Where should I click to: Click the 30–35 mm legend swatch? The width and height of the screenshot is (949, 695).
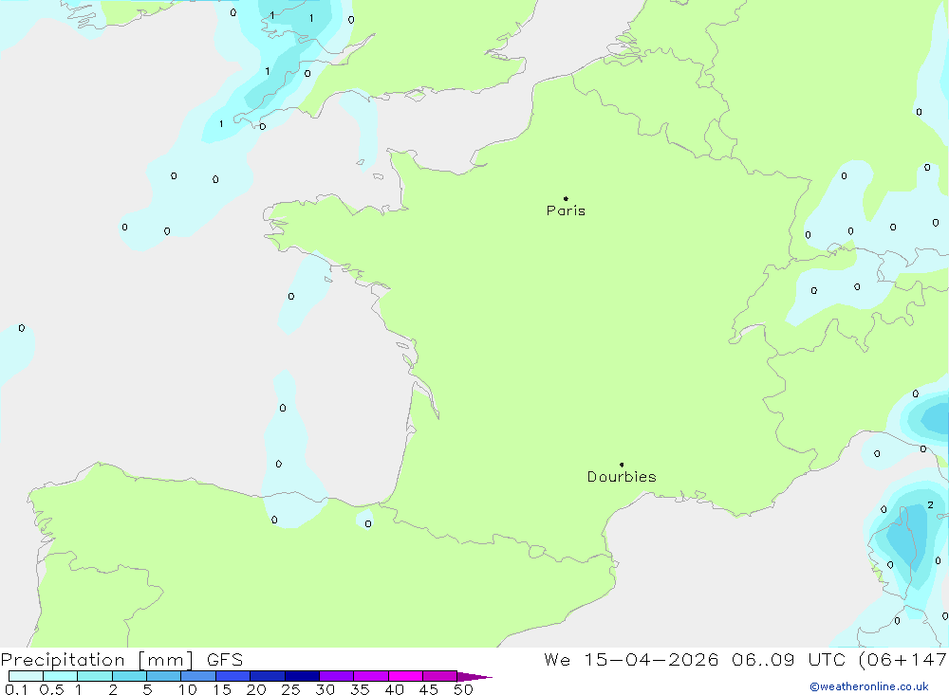coord(337,676)
